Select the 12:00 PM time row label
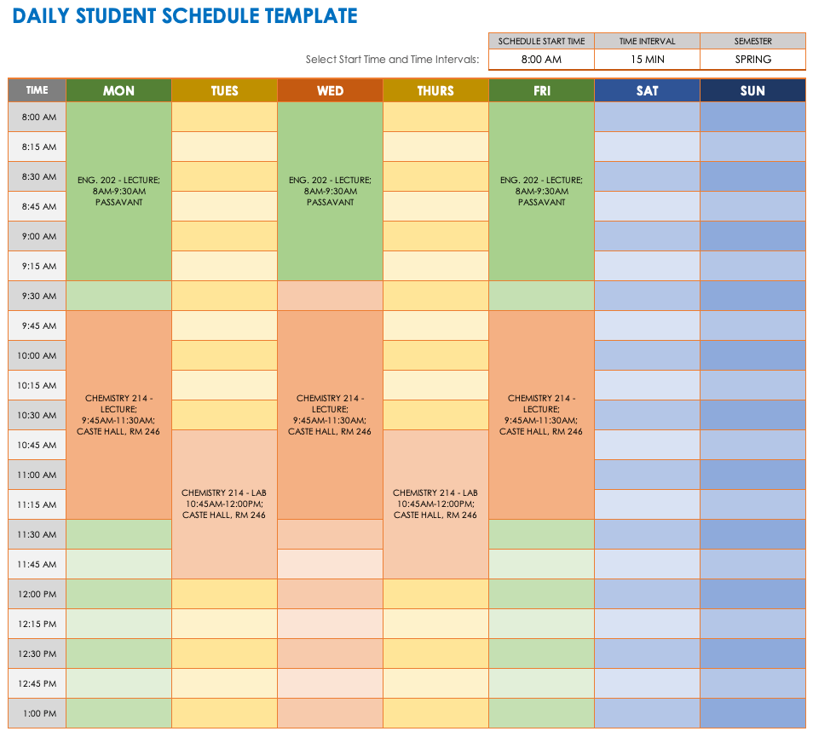The height and width of the screenshot is (737, 813). (37, 594)
